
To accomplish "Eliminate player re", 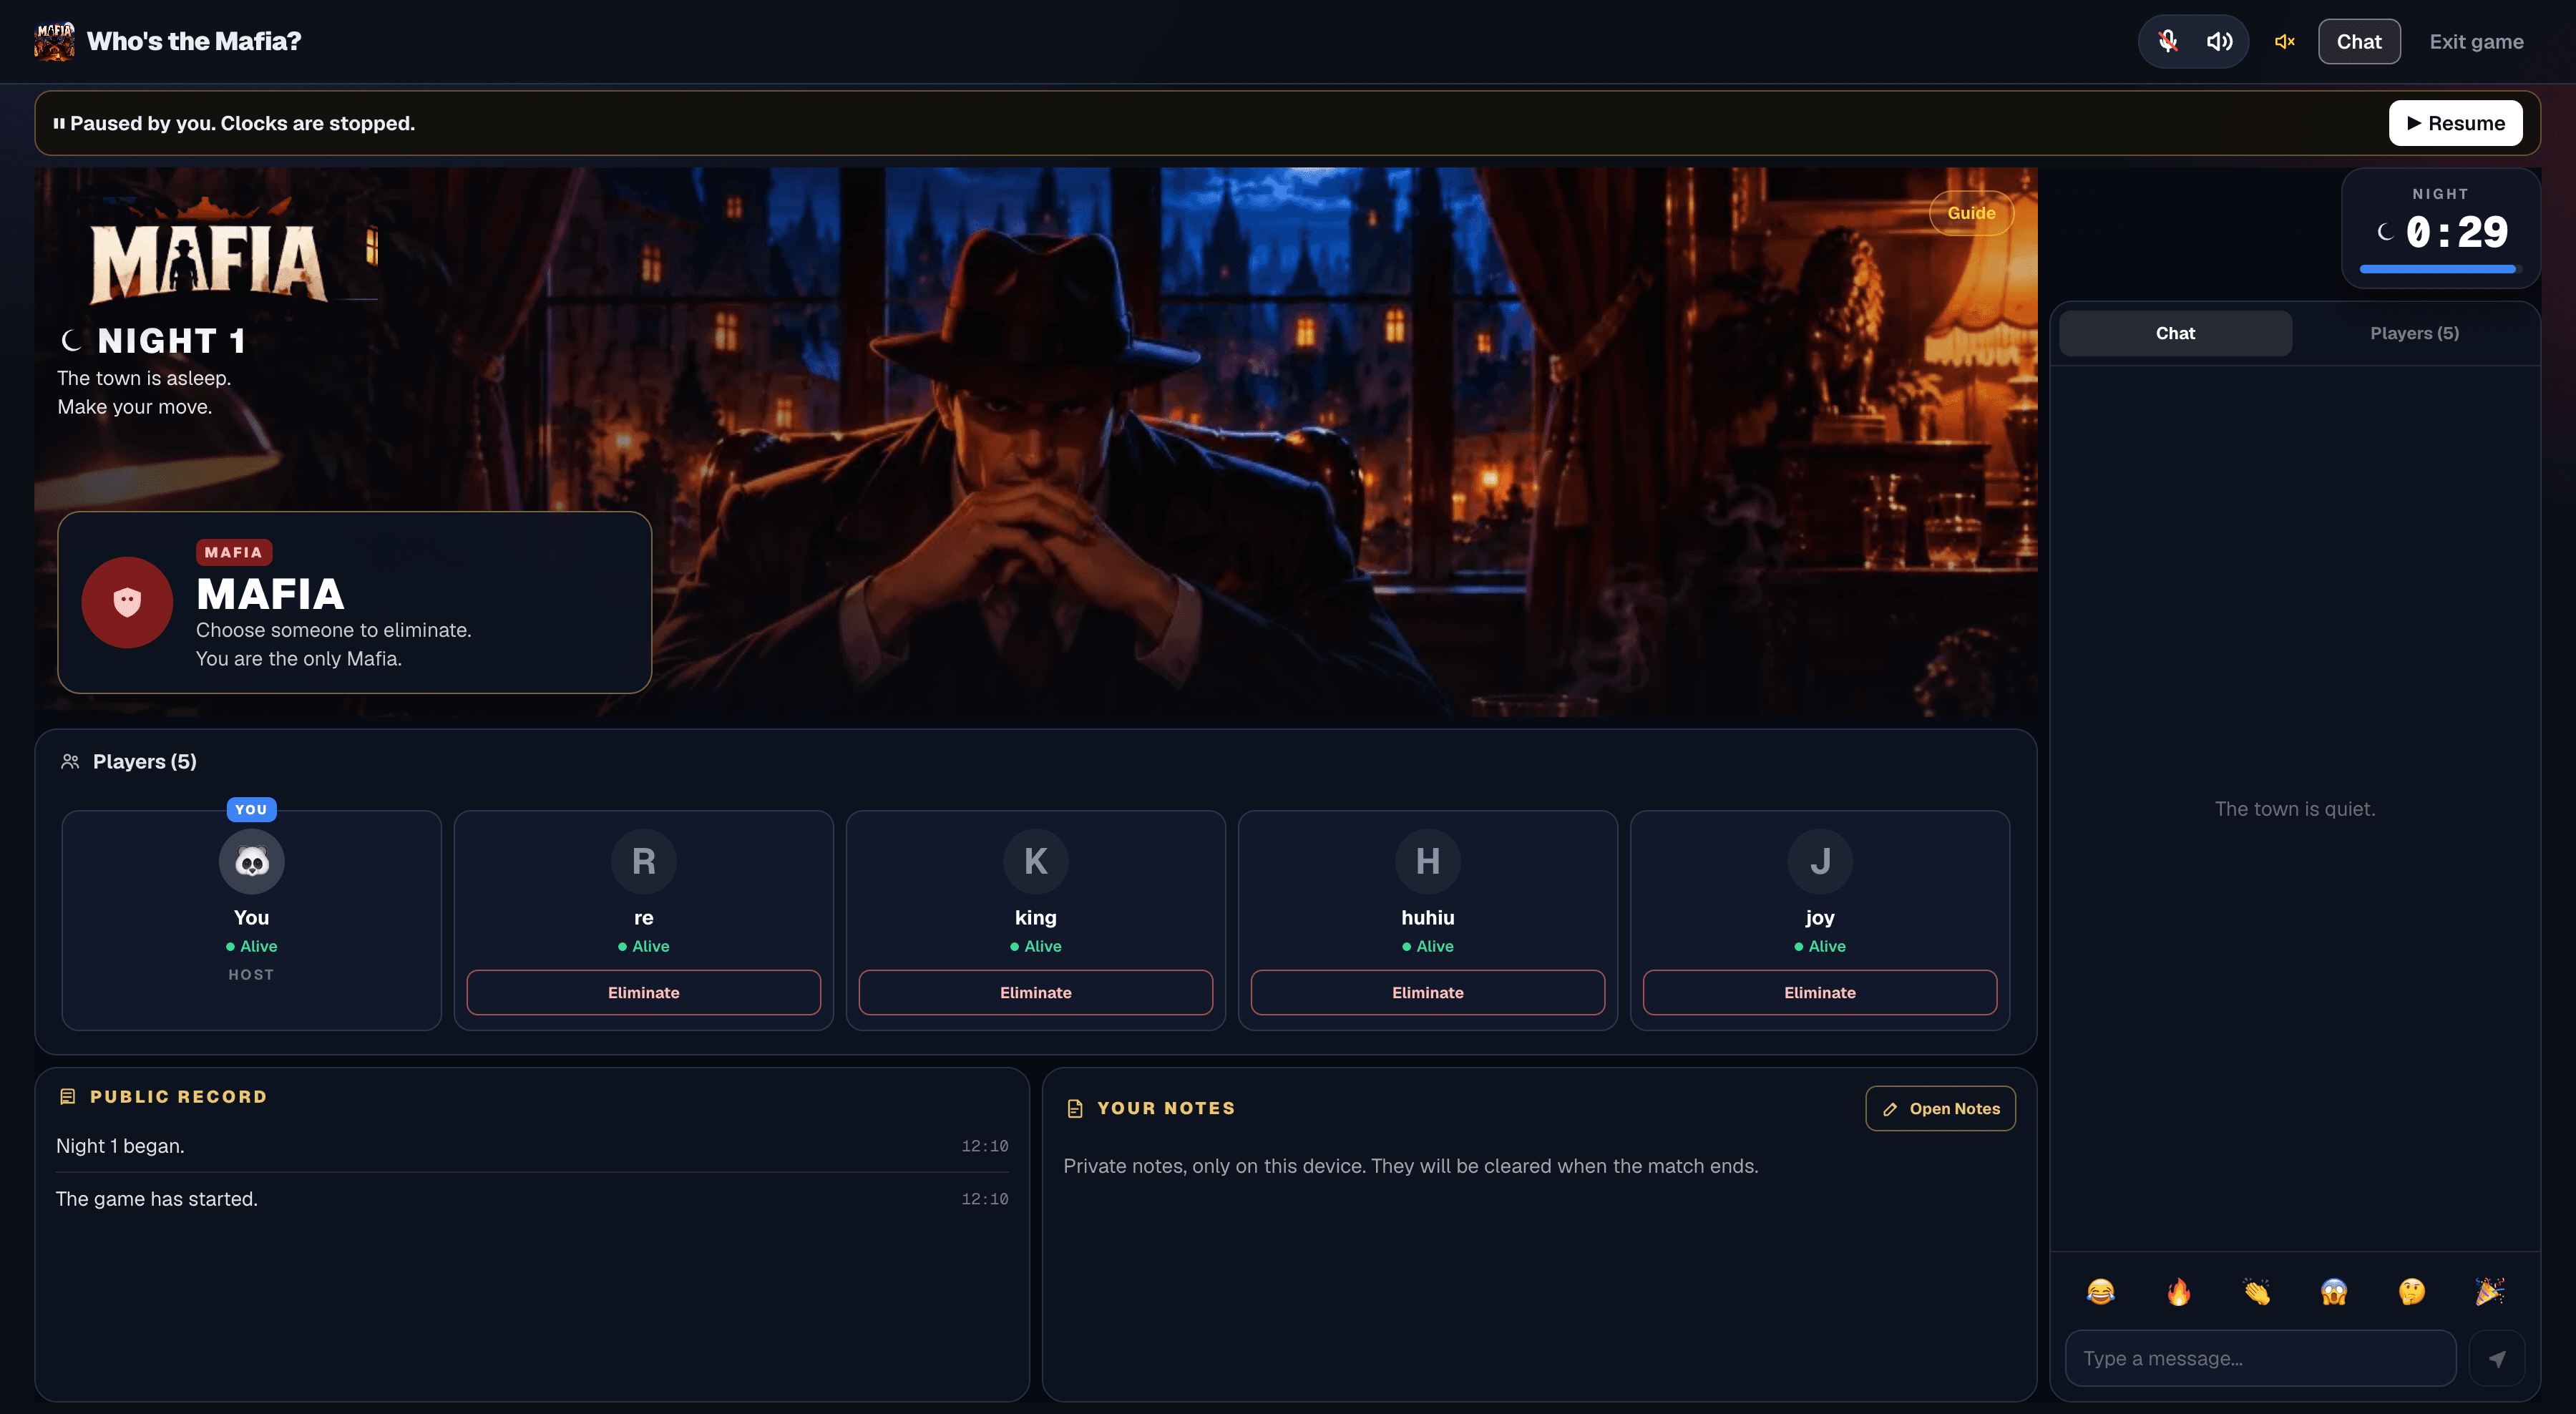I will pos(643,992).
